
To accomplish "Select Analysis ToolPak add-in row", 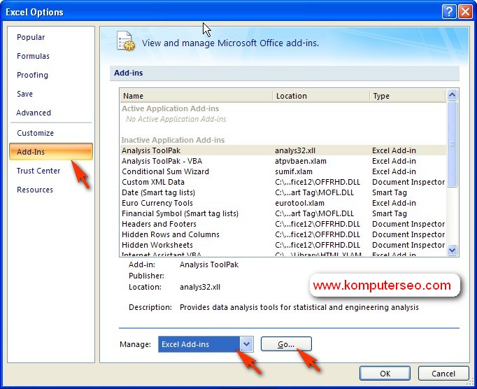I will click(x=283, y=150).
